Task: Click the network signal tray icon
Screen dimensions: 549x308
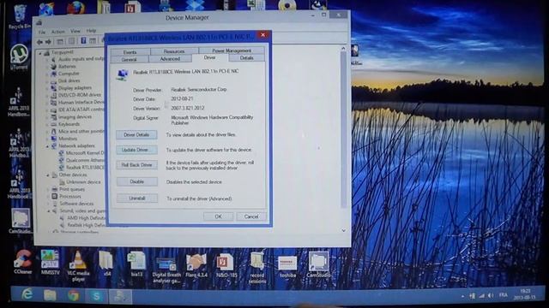Action: 482,296
